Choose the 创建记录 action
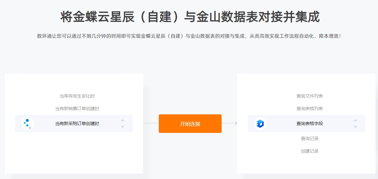Screen dimensions: 378x179 [310, 151]
